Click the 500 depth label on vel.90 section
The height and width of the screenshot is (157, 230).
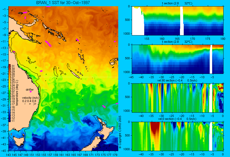(x=127, y=97)
